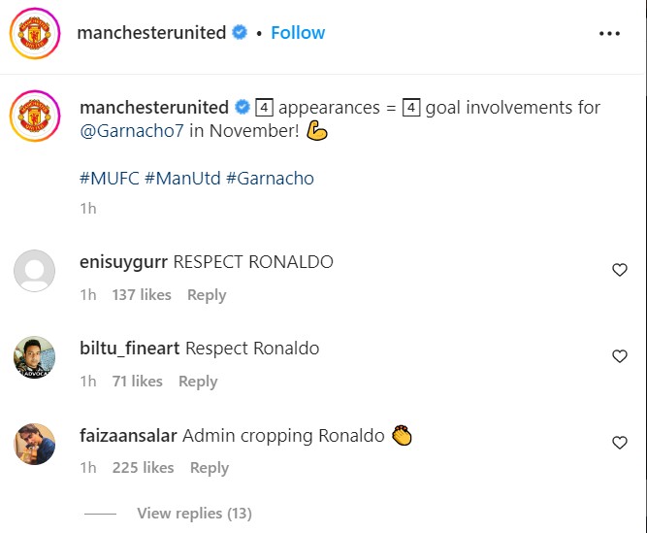This screenshot has height=533, width=647.
Task: Open the three-dot more options menu
Action: point(609,33)
